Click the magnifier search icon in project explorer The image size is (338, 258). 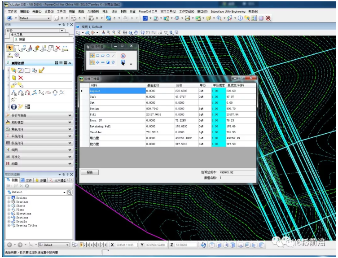coord(70,192)
